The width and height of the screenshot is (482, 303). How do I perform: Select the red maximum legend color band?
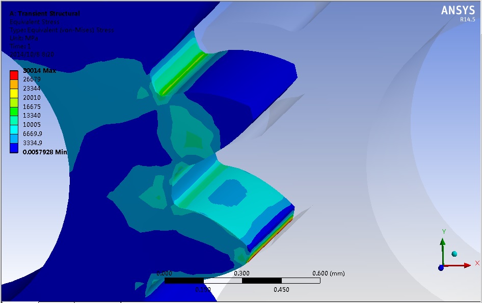click(14, 74)
